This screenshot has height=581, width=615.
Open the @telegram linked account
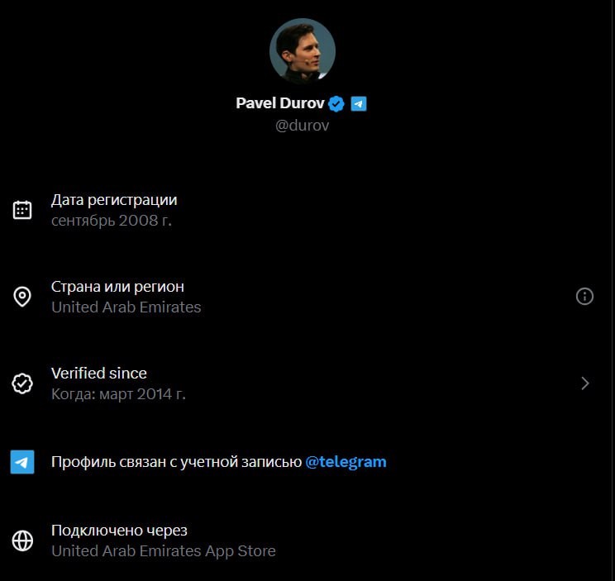pos(346,462)
